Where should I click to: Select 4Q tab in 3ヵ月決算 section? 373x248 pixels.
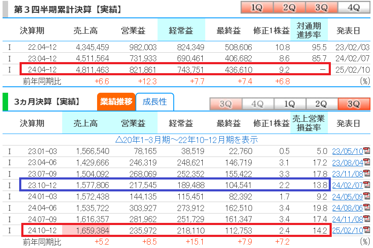tap(258, 104)
